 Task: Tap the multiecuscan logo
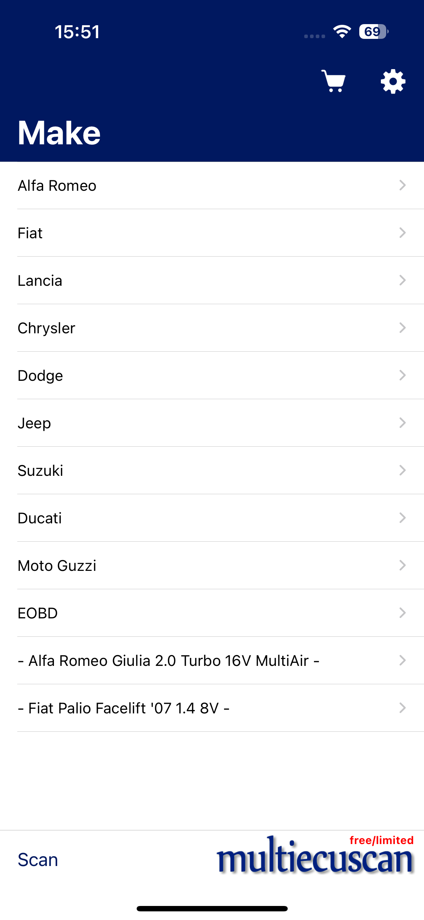click(x=315, y=858)
